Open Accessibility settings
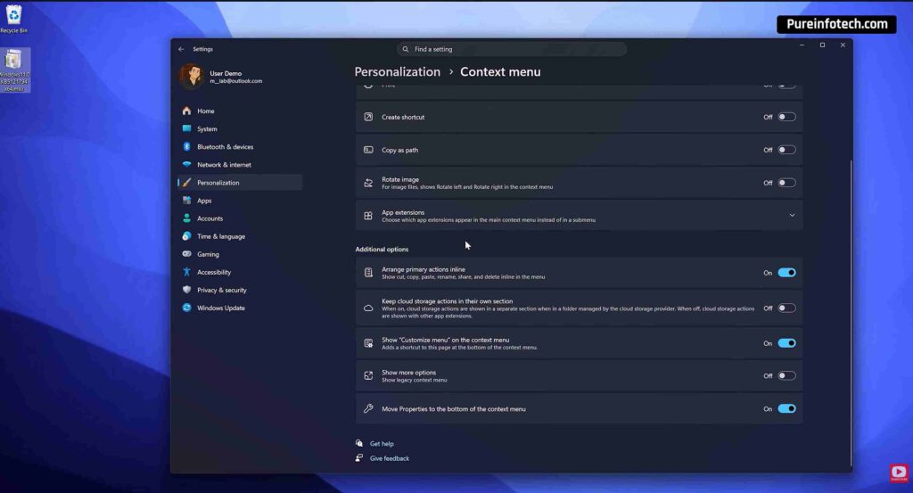 tap(240, 272)
